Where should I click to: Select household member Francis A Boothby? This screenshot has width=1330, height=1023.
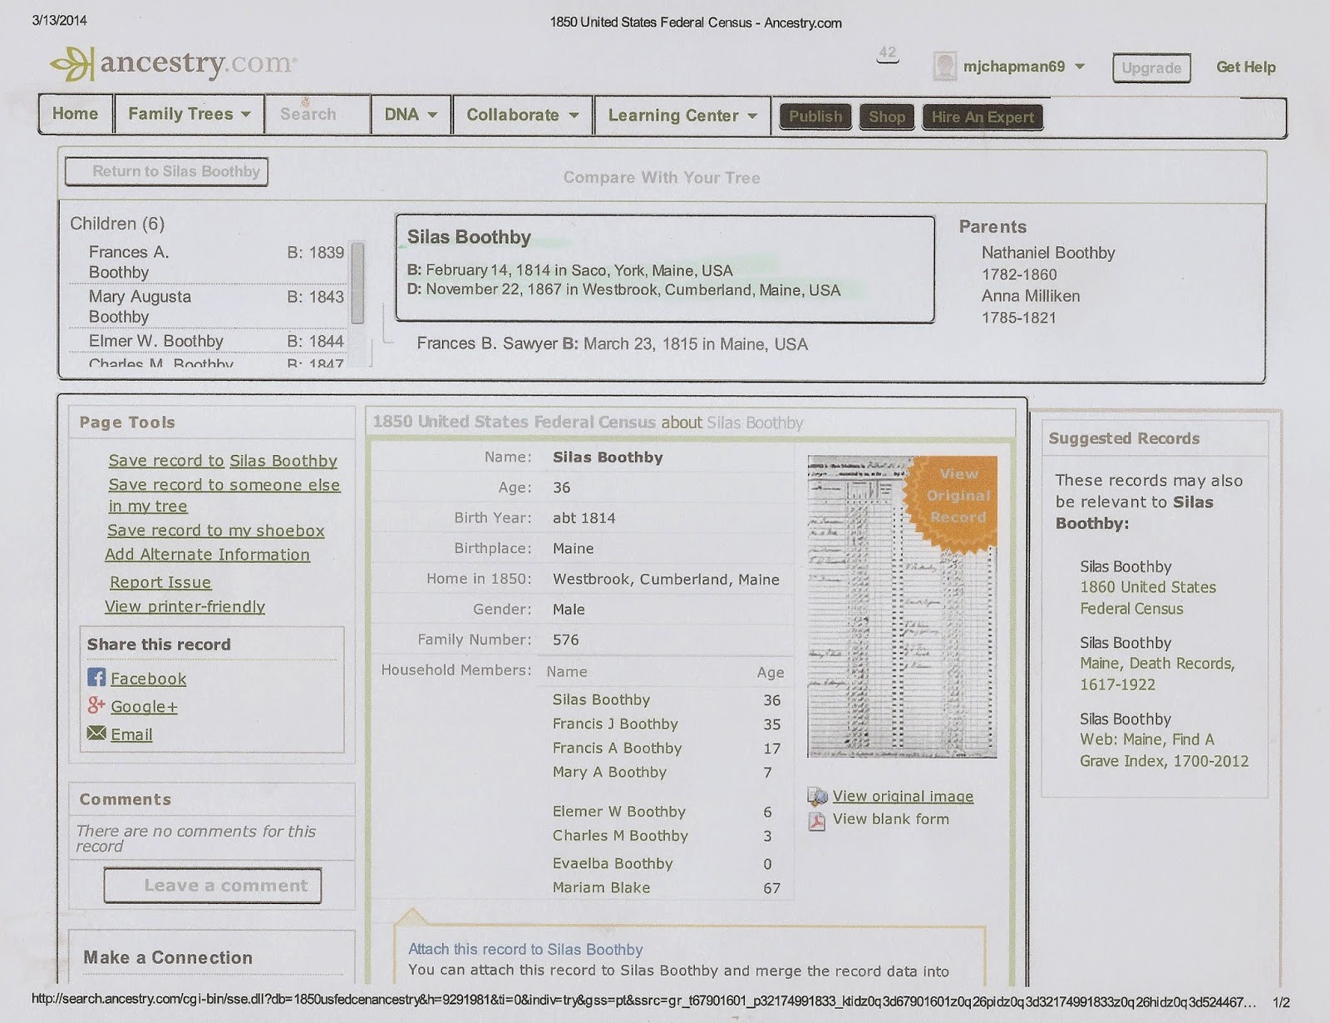pyautogui.click(x=617, y=749)
